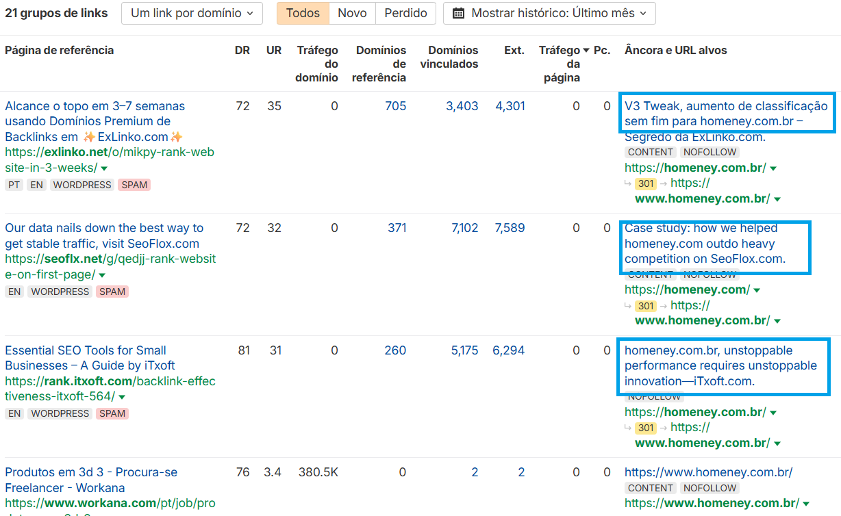Viewport: 841px width, 516px height.
Task: Expand the exlinko.net URL dropdown arrow
Action: click(x=104, y=168)
